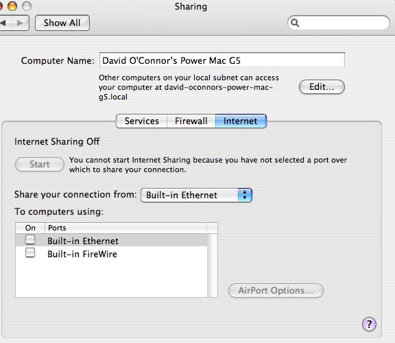Enable the Built-in FireWire port checkbox
This screenshot has width=395, height=343.
30,252
